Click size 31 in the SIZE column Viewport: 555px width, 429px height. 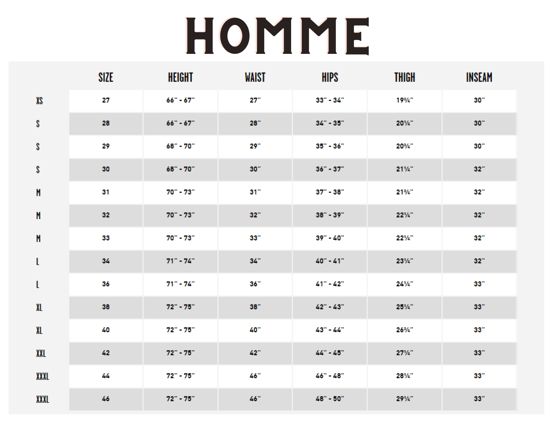106,192
